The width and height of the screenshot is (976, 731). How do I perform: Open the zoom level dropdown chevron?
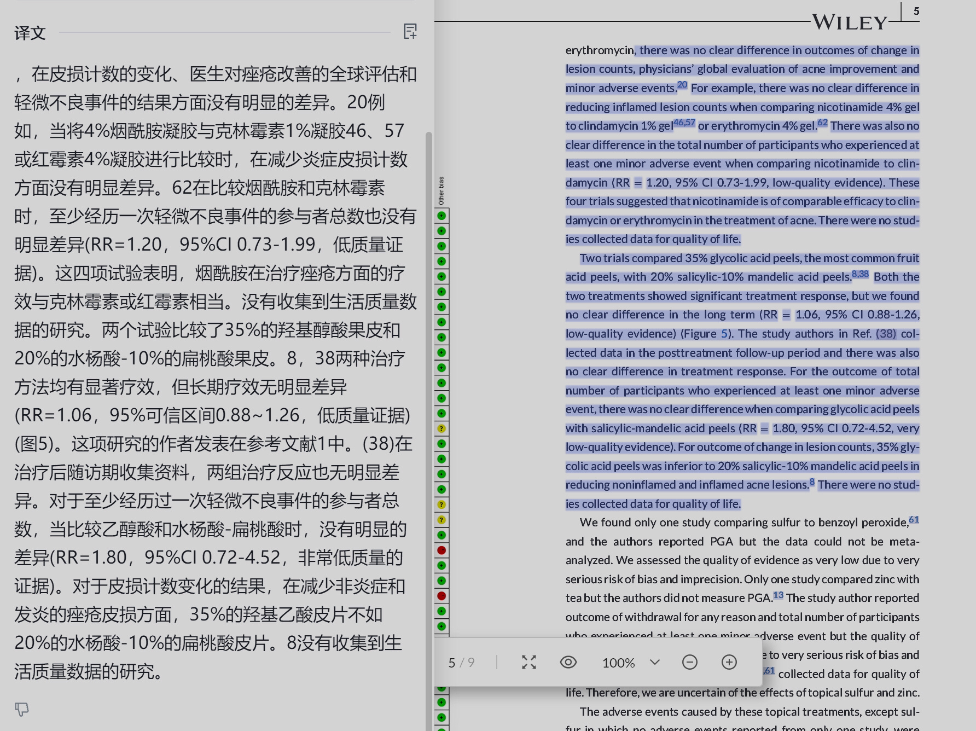coord(655,663)
